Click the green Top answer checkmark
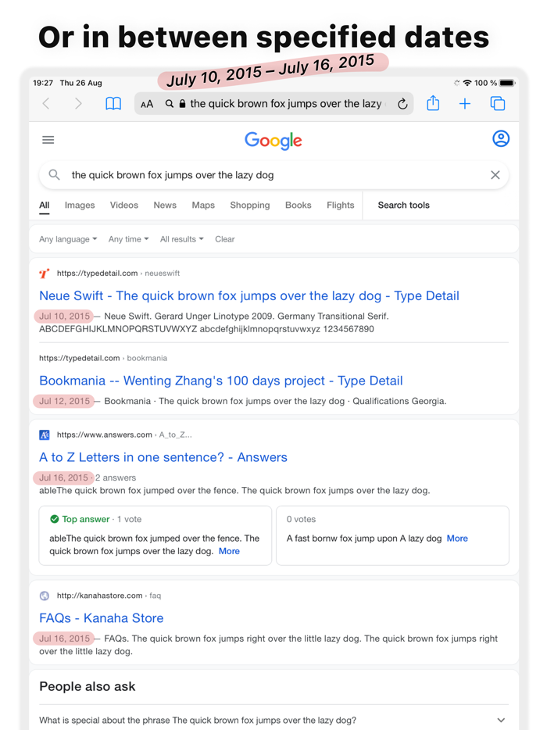 pyautogui.click(x=53, y=518)
